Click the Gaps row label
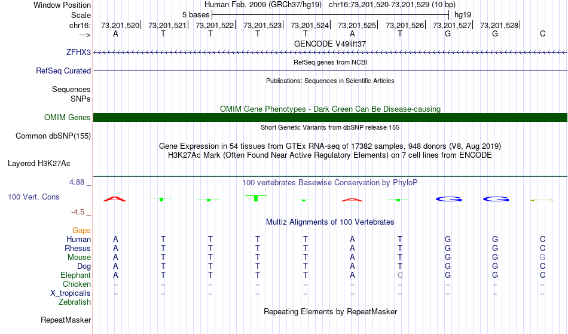Image resolution: width=568 pixels, height=334 pixels. [x=81, y=231]
